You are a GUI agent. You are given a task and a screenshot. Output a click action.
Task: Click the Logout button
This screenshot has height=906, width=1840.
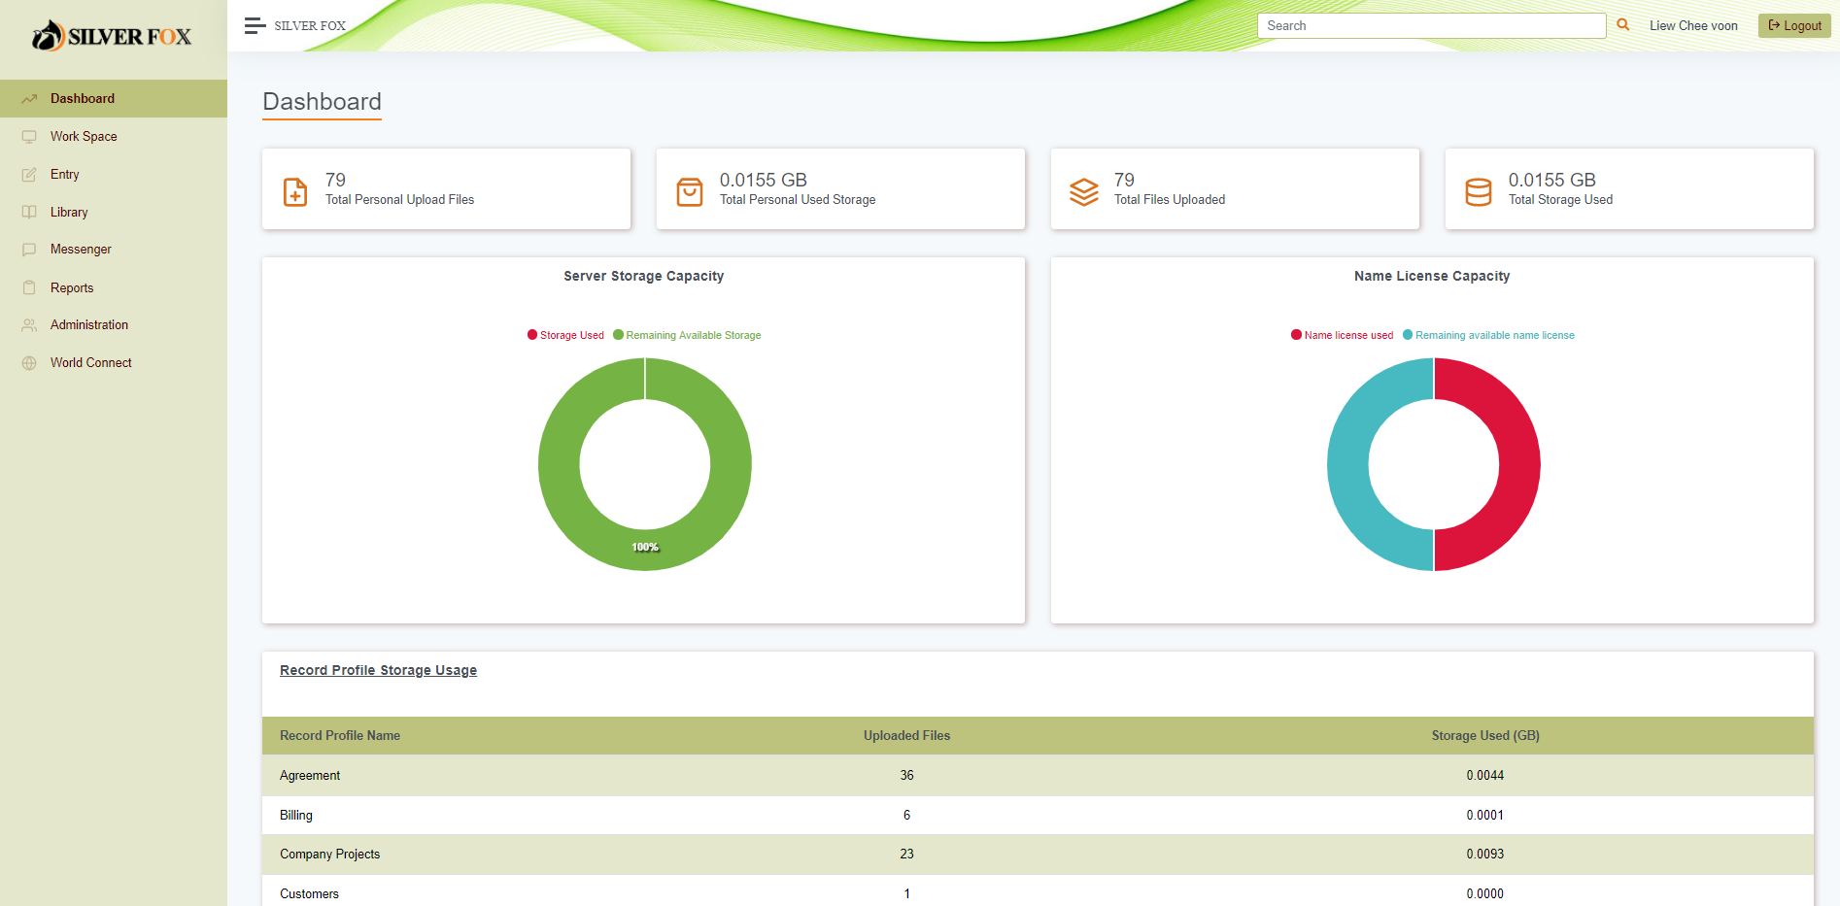click(1794, 25)
